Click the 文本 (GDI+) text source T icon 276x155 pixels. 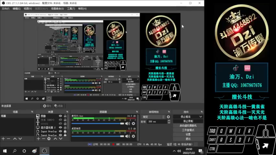coord(38,120)
